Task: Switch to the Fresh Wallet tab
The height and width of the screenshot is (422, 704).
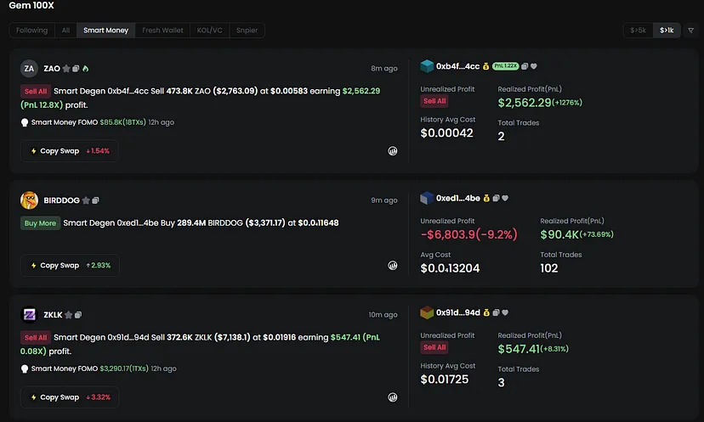Action: [x=162, y=31]
